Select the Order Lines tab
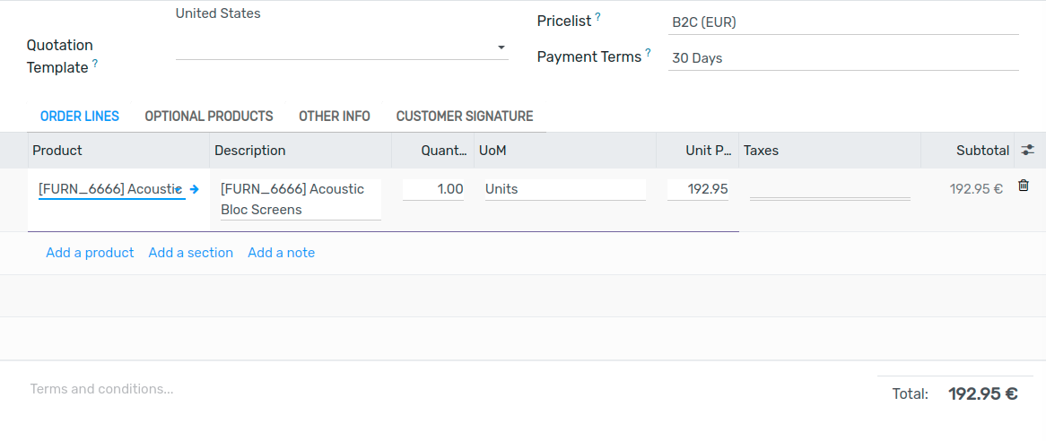 (x=79, y=117)
